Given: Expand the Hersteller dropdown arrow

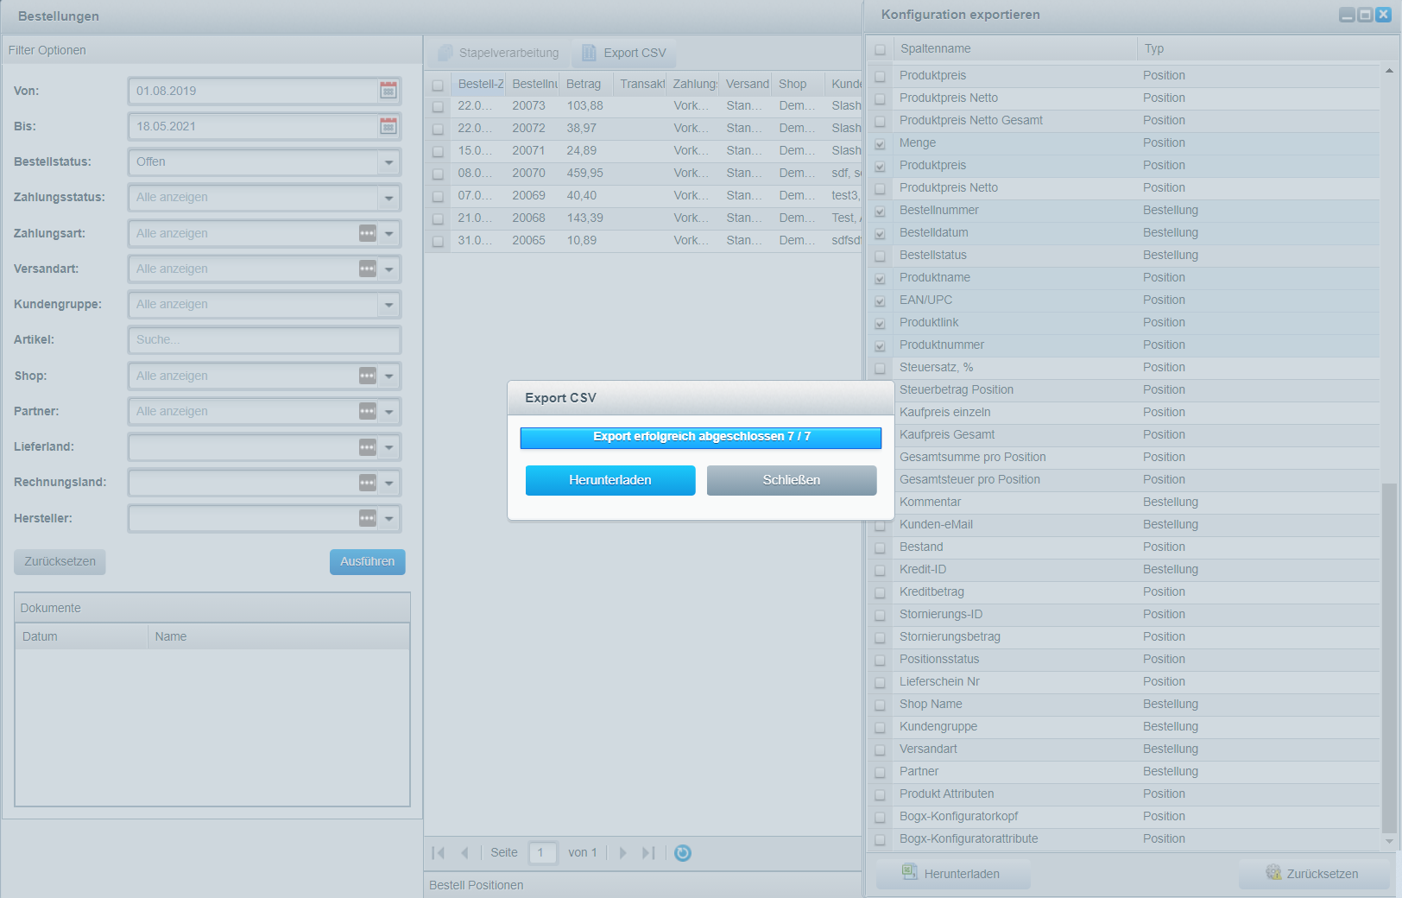Looking at the screenshot, I should click(388, 518).
